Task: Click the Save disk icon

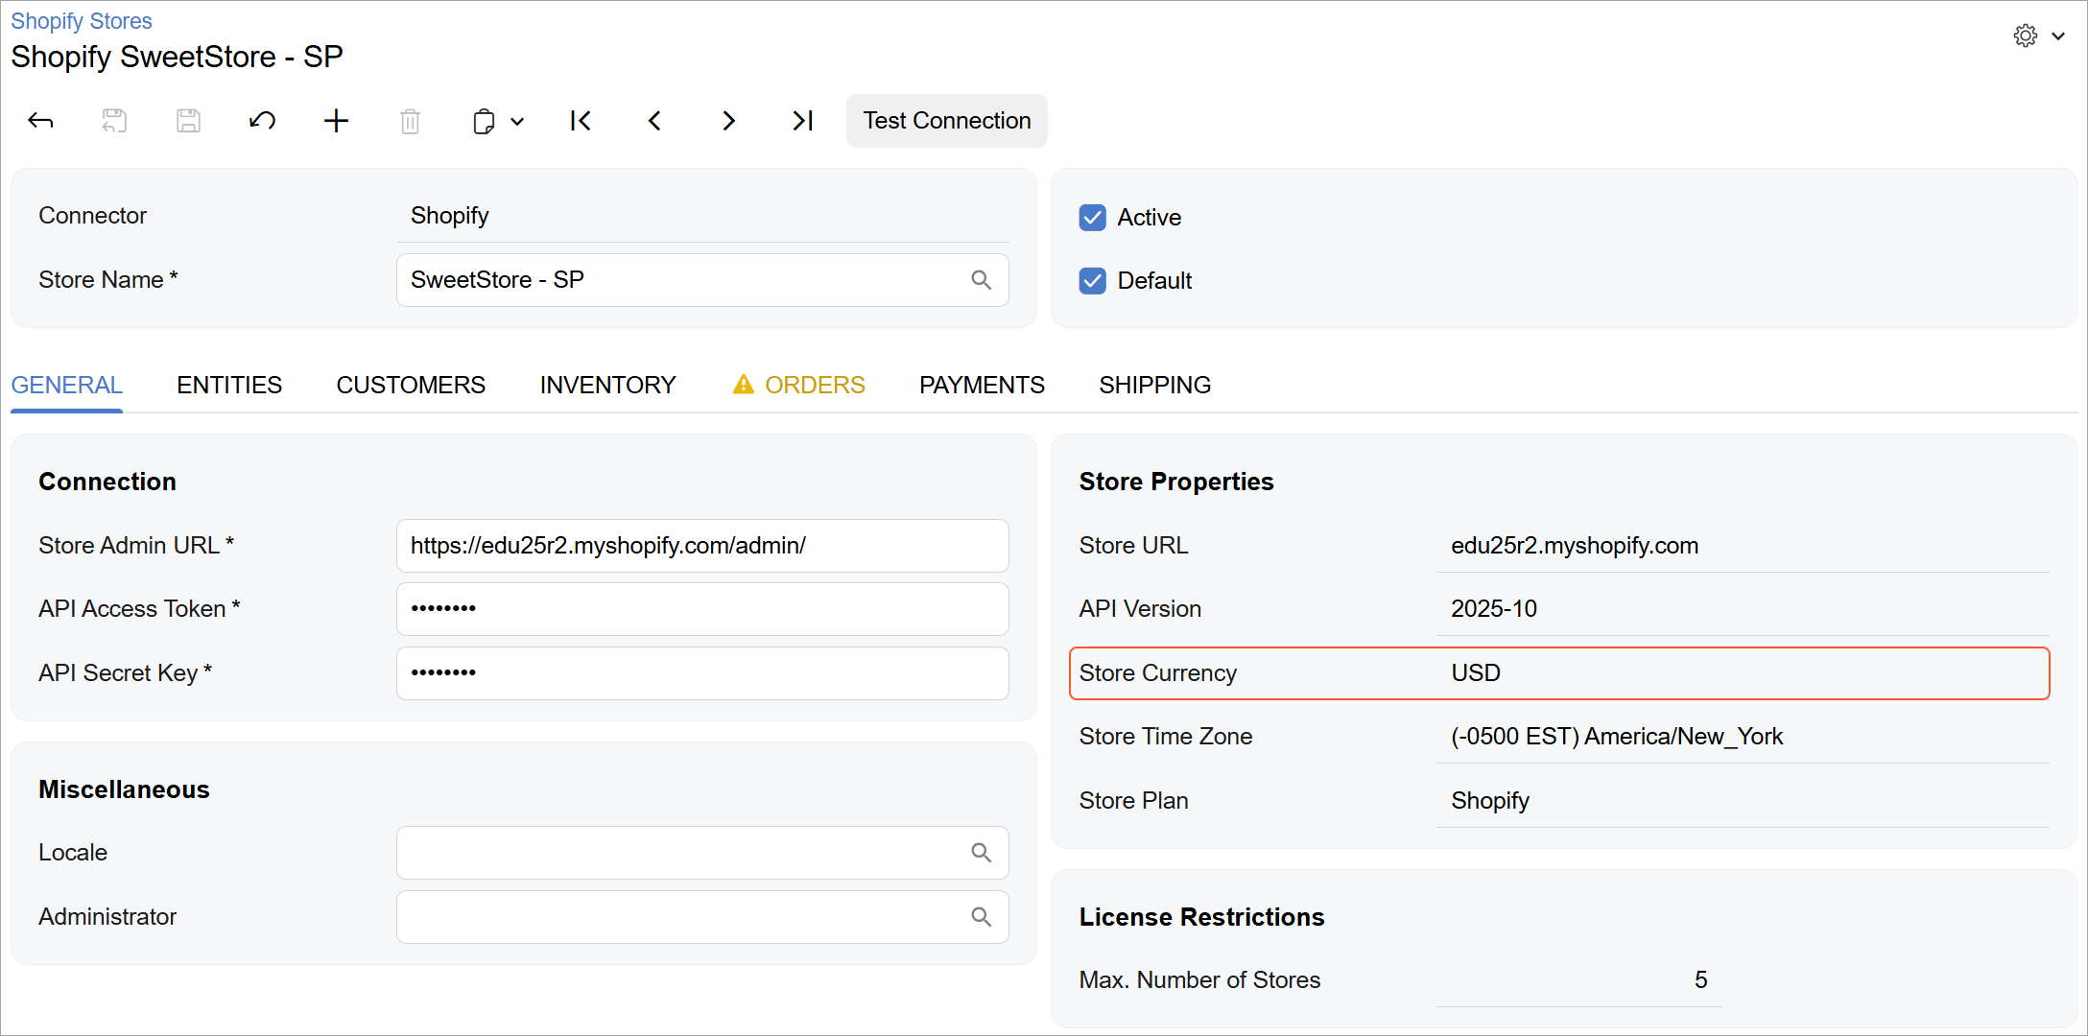Action: pos(188,121)
